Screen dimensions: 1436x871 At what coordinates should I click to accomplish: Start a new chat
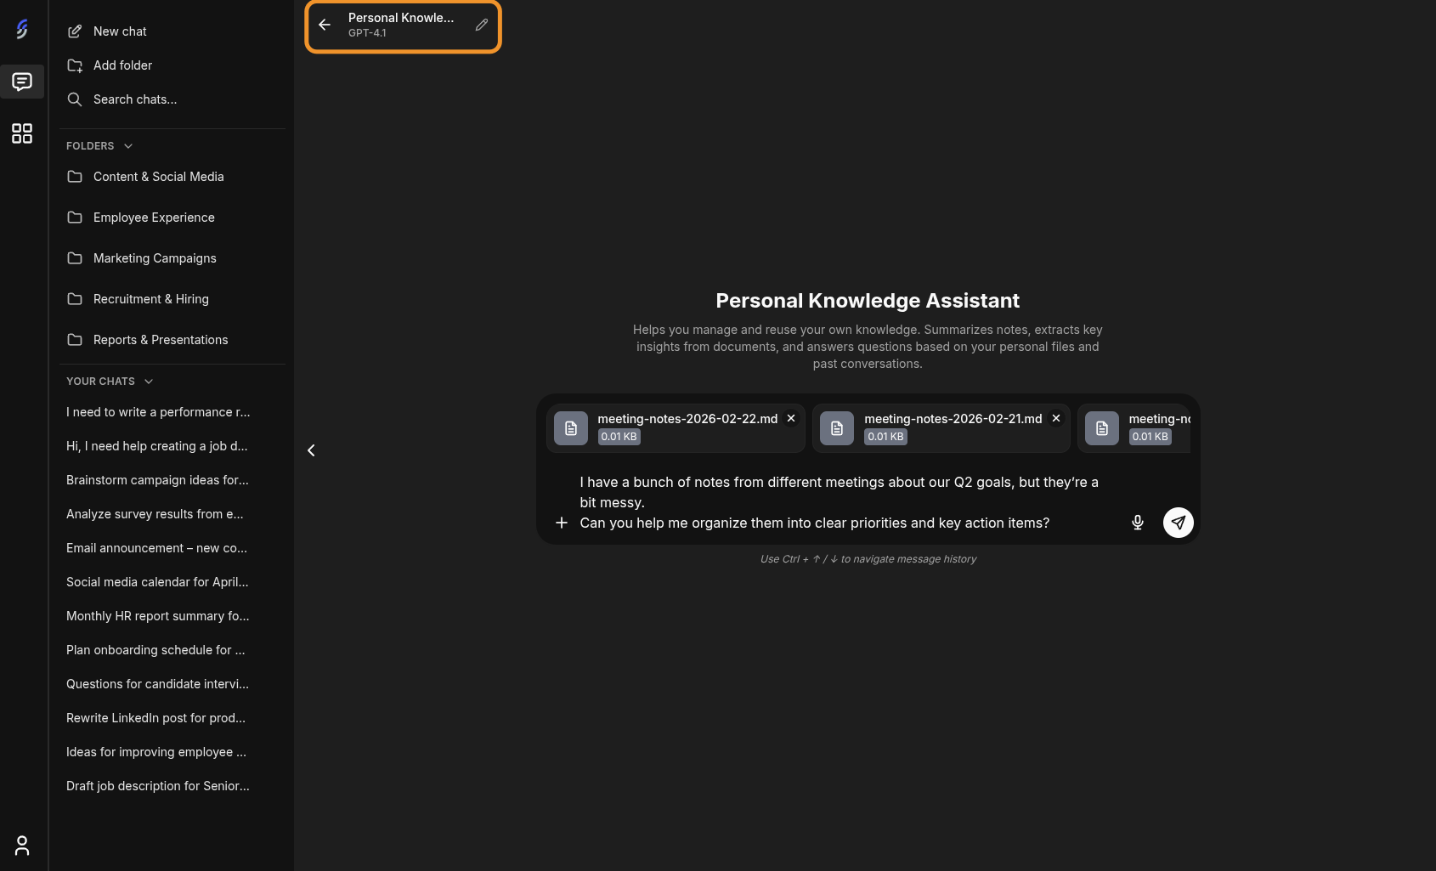[x=119, y=31]
